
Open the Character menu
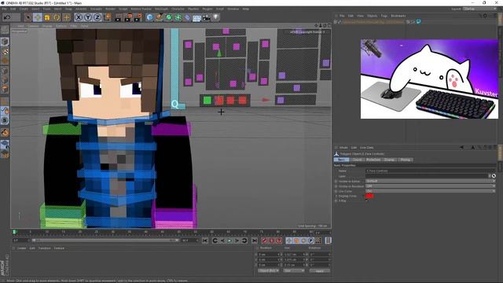[178, 9]
